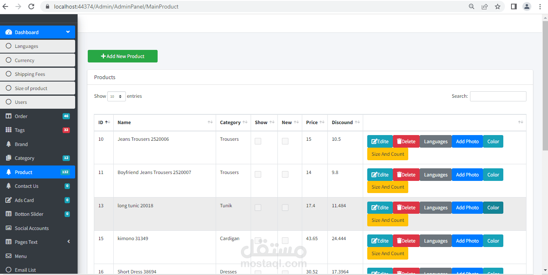Viewport: 548px width, 275px height.
Task: Sort table by Discound column
Action: tap(345, 122)
